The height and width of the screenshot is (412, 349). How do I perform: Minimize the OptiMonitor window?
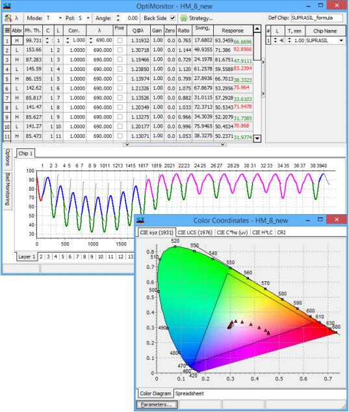(x=309, y=6)
